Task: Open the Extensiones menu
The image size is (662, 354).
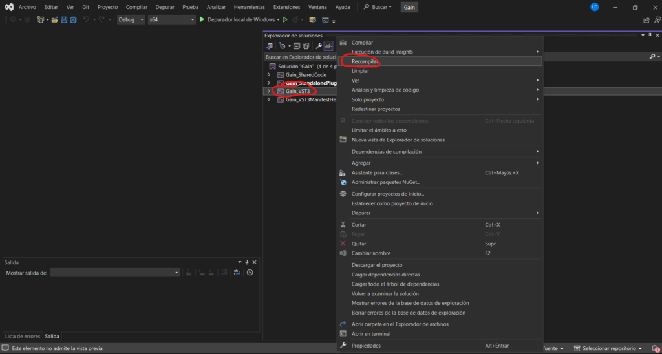Action: point(286,7)
